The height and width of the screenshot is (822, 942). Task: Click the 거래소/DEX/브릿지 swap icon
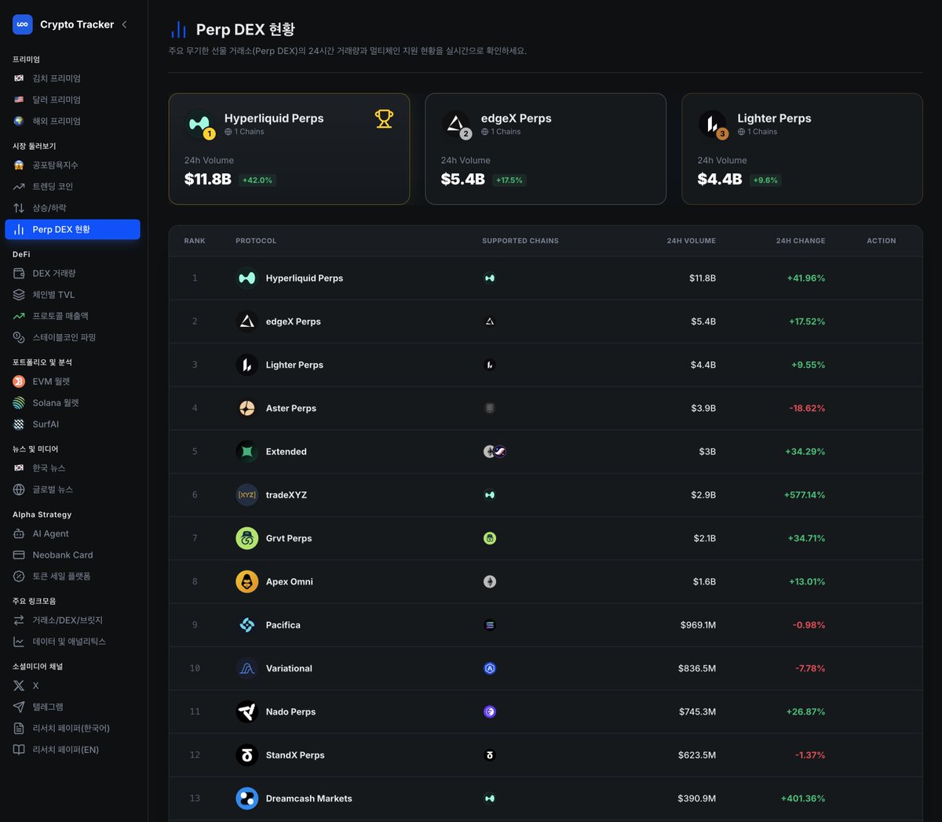19,620
